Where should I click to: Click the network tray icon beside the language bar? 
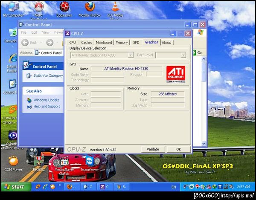(x=186, y=187)
